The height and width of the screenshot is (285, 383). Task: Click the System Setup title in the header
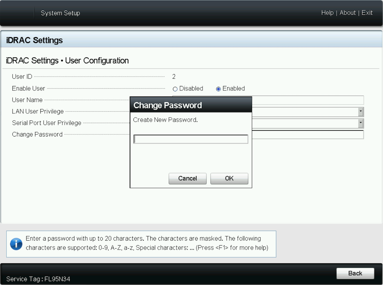click(60, 13)
